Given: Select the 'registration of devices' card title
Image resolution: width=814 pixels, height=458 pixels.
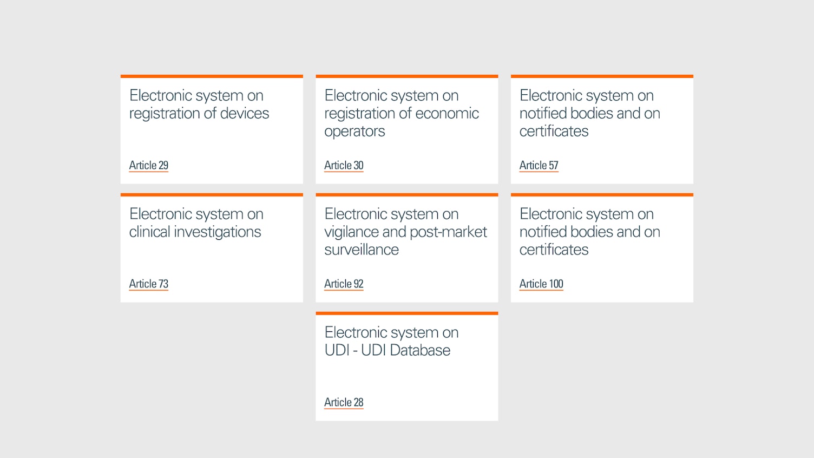Looking at the screenshot, I should (x=199, y=104).
